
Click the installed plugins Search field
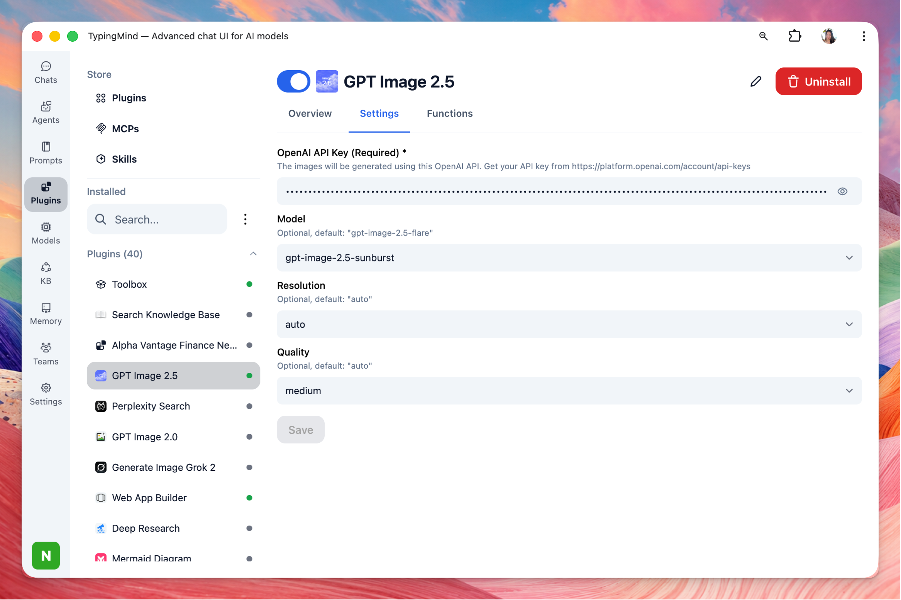point(157,219)
